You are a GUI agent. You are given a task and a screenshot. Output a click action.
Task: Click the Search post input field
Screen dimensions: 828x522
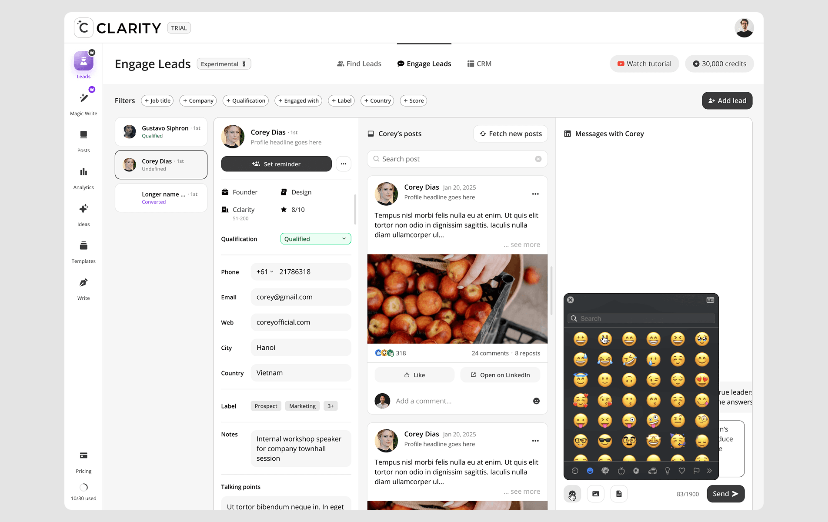457,159
